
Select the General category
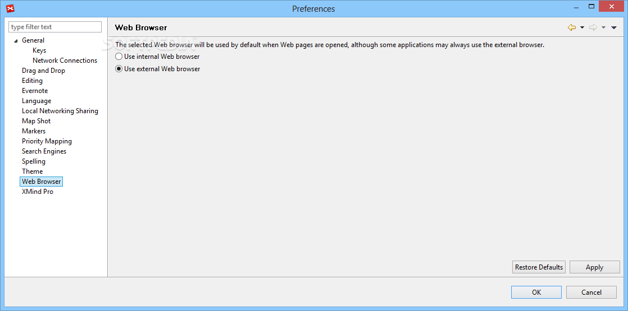tap(33, 40)
